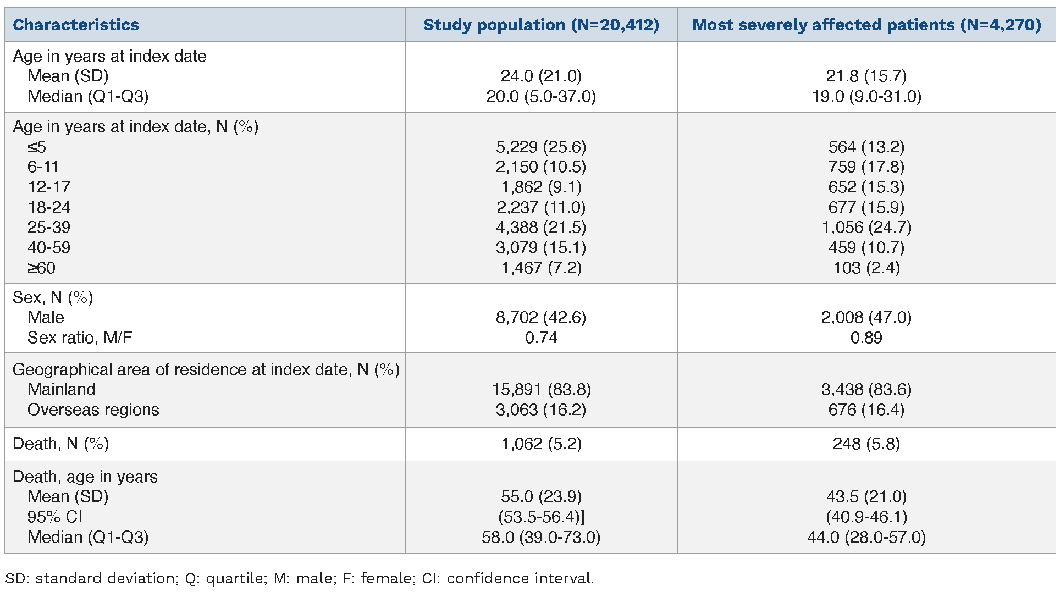Click the Most severely affected patients header
The height and width of the screenshot is (592, 1060).
[866, 25]
